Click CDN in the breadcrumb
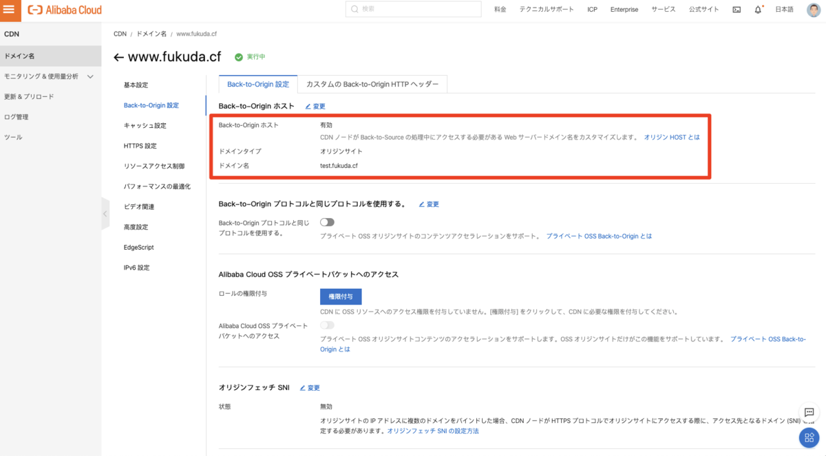Image resolution: width=826 pixels, height=456 pixels. tap(120, 33)
